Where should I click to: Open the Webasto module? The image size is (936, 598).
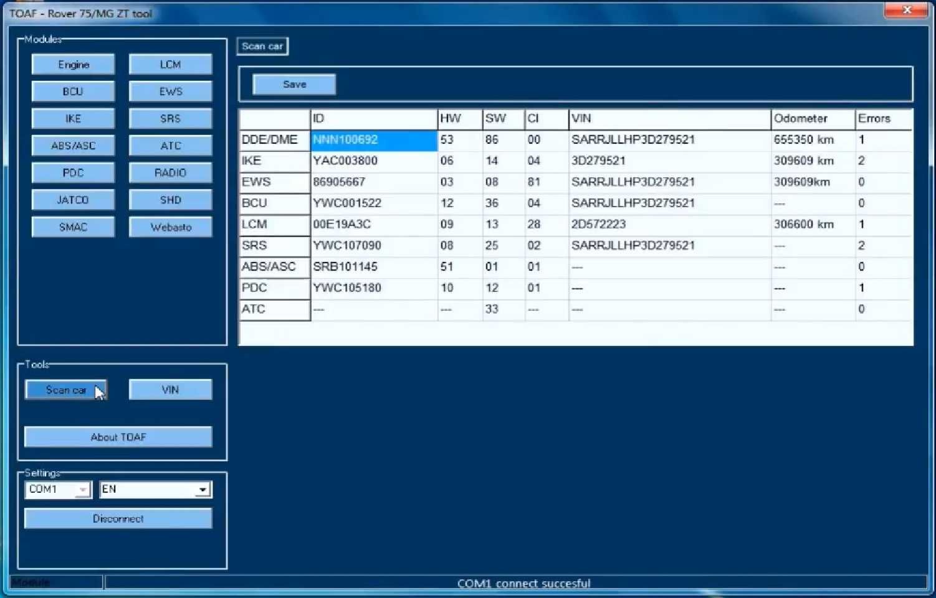[x=170, y=227]
